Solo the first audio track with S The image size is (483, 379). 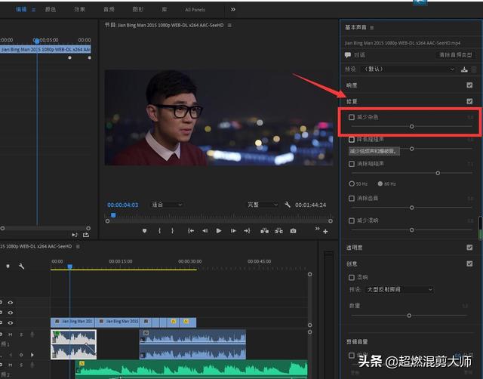tap(21, 334)
